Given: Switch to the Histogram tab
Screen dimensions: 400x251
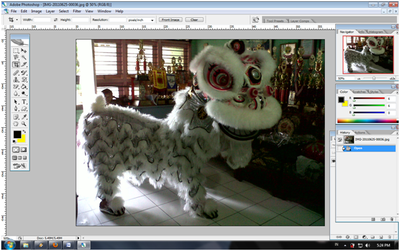Looking at the screenshot, I should 375,32.
